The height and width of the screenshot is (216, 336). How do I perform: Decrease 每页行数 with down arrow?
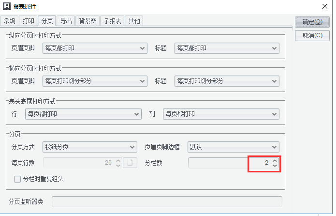coord(118,165)
